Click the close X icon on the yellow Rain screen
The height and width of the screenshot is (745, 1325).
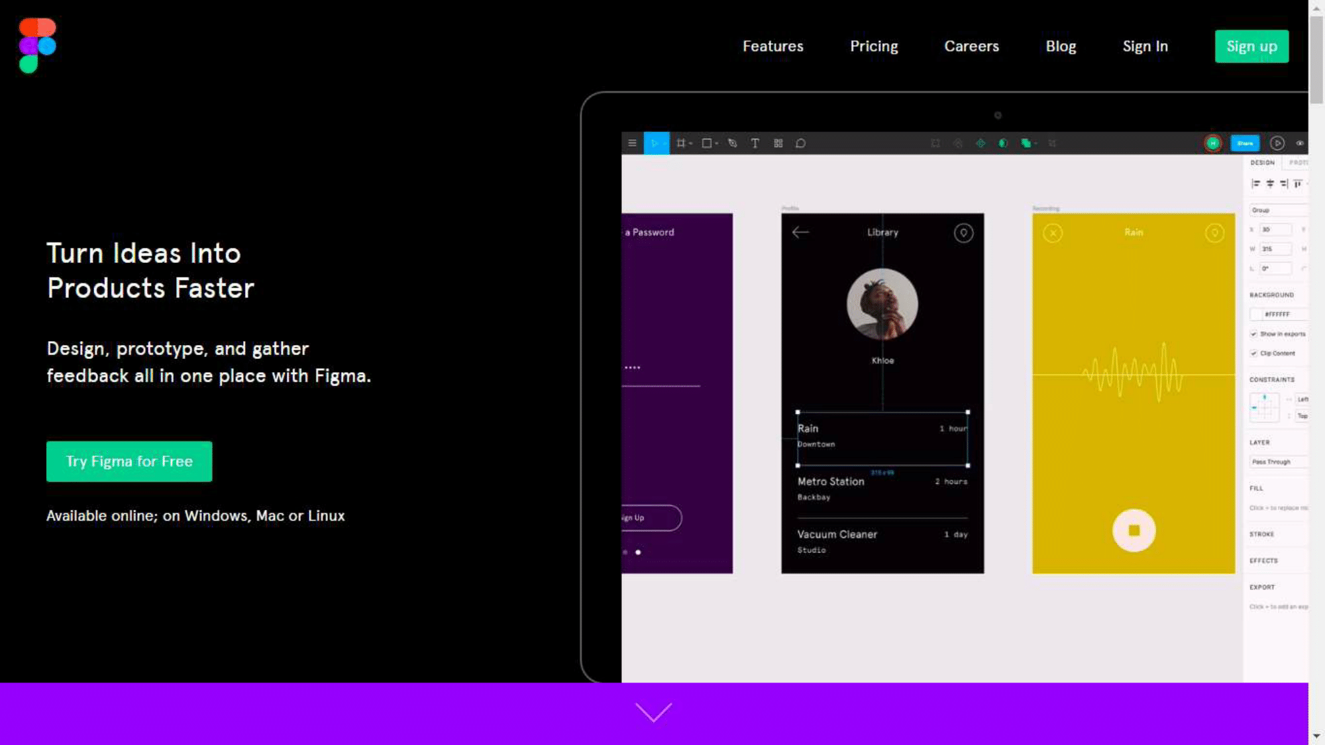pos(1053,233)
